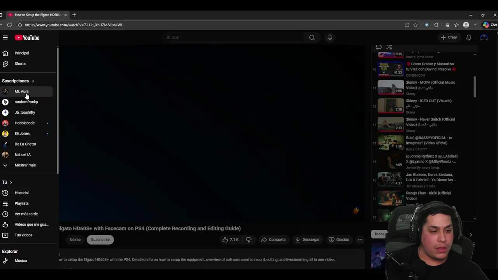Select the Todos filter chip
This screenshot has height=280, width=498.
[x=379, y=234]
